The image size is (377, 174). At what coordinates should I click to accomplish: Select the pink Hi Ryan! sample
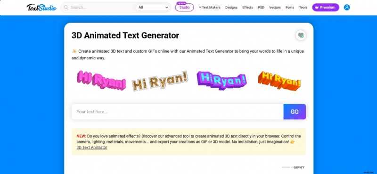[x=101, y=80]
